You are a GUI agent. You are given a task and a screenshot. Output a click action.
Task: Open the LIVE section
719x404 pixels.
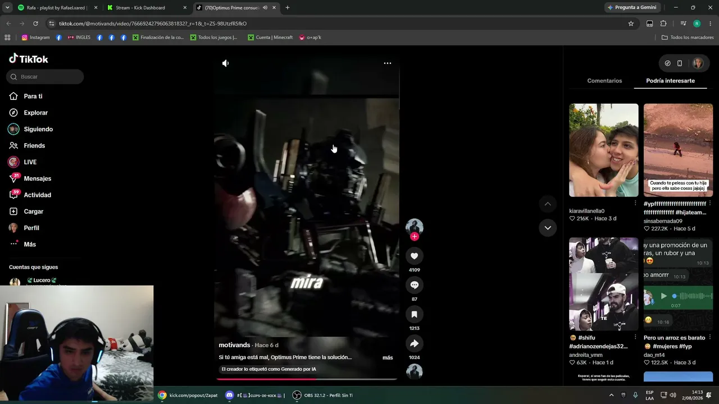click(30, 162)
